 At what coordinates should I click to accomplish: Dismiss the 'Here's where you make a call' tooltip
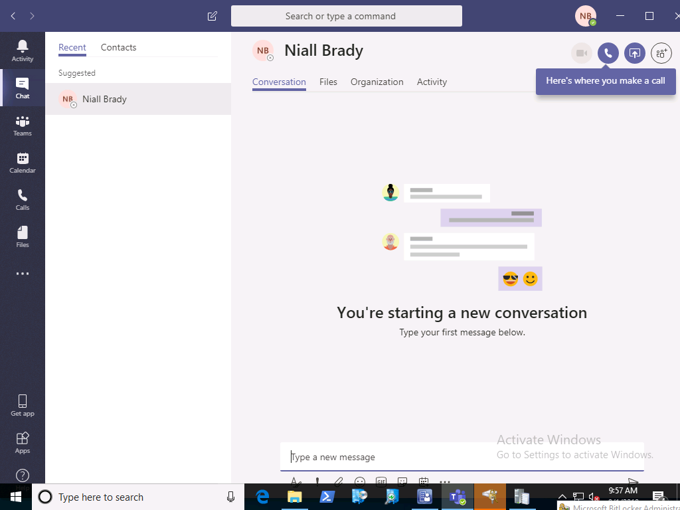[606, 80]
